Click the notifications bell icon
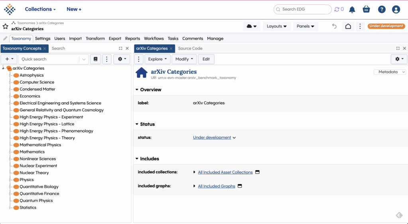The height and width of the screenshot is (224, 408). pos(352,10)
